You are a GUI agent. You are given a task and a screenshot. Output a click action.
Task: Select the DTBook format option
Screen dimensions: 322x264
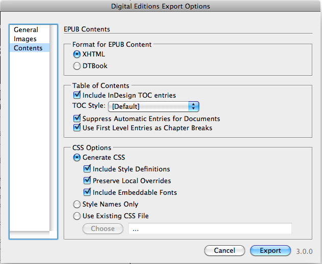click(77, 66)
